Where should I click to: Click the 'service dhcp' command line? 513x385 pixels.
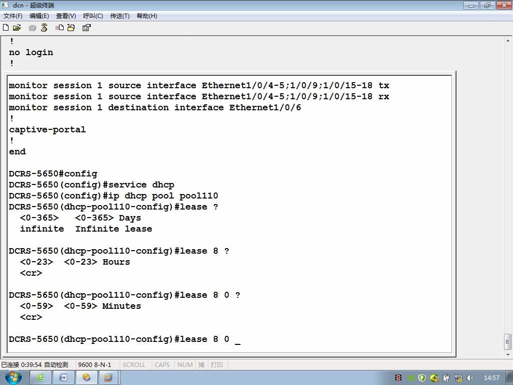(92, 184)
